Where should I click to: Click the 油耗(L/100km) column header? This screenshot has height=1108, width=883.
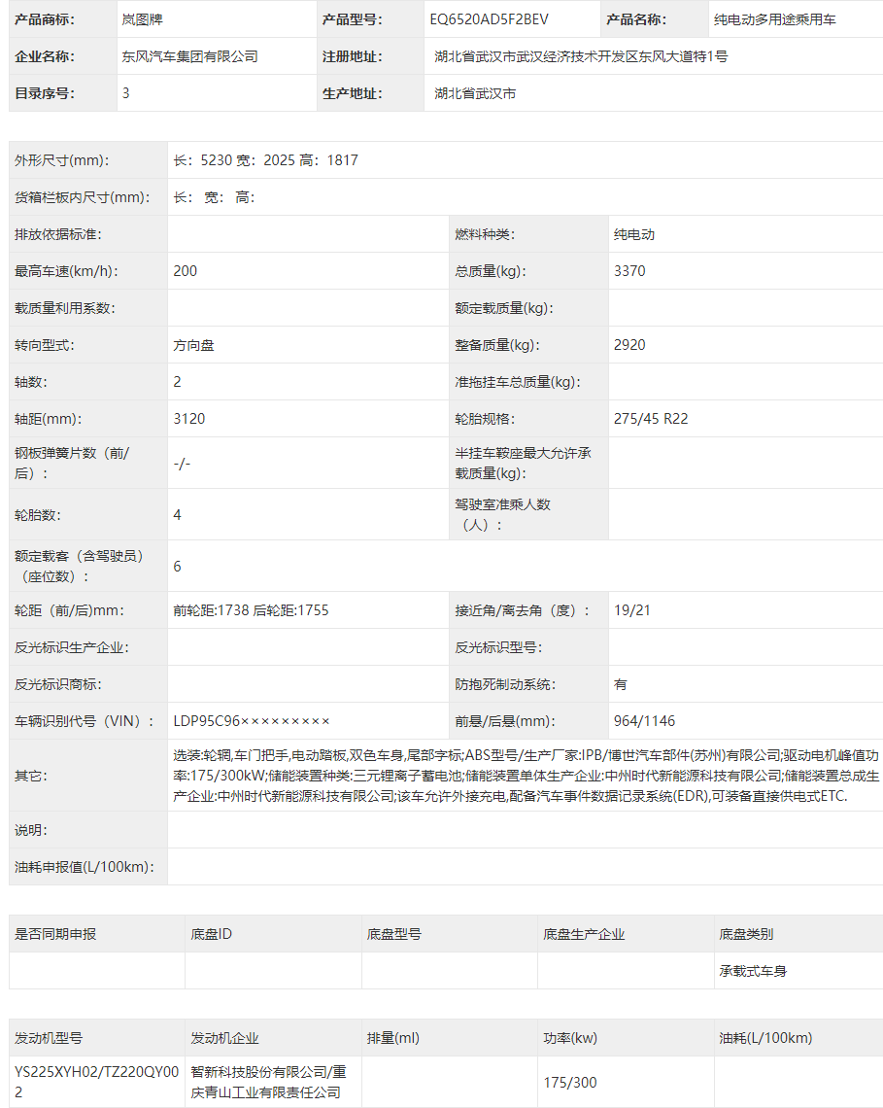[x=765, y=1038]
